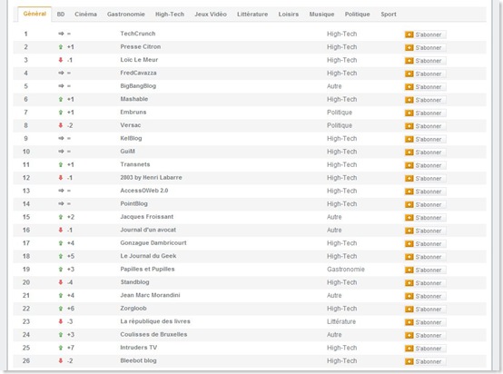Viewport: 503px width, 374px height.
Task: Open the FredCavazza blog link
Action: 138,73
